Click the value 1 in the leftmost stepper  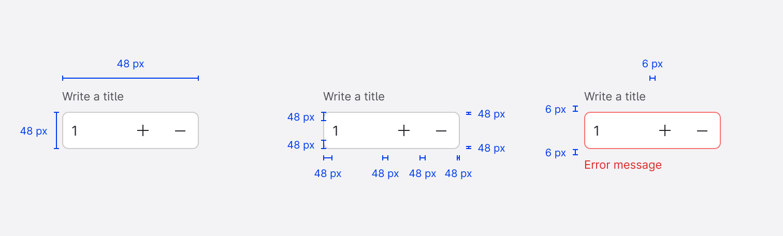[75, 131]
